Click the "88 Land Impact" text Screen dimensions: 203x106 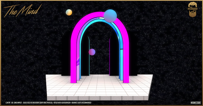pos(17,103)
